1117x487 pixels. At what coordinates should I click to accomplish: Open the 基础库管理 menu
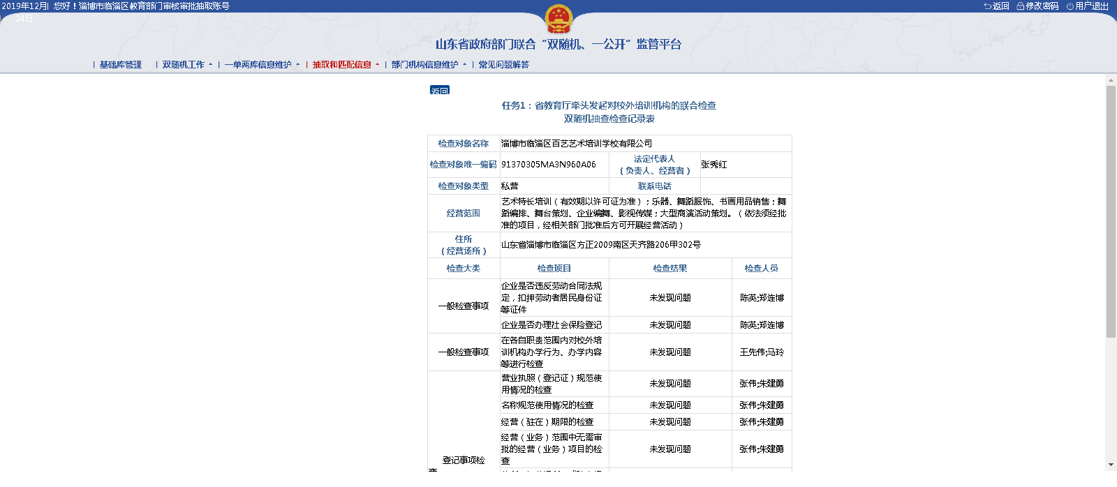[x=120, y=65]
